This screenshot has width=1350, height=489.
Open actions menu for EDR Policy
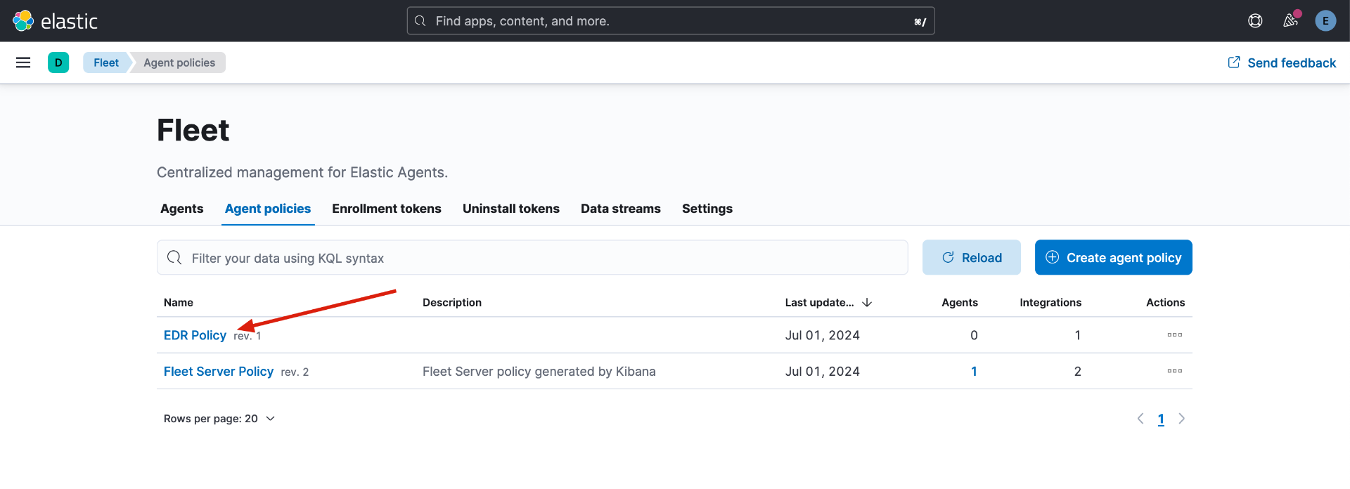point(1174,335)
